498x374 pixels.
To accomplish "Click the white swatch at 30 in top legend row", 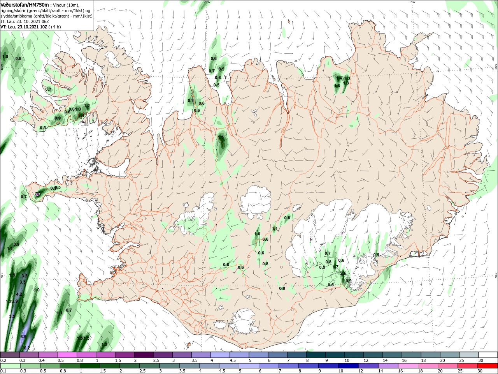I will [x=488, y=355].
